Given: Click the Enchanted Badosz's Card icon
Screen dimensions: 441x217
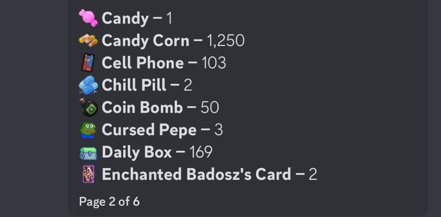Looking at the screenshot, I should [88, 174].
